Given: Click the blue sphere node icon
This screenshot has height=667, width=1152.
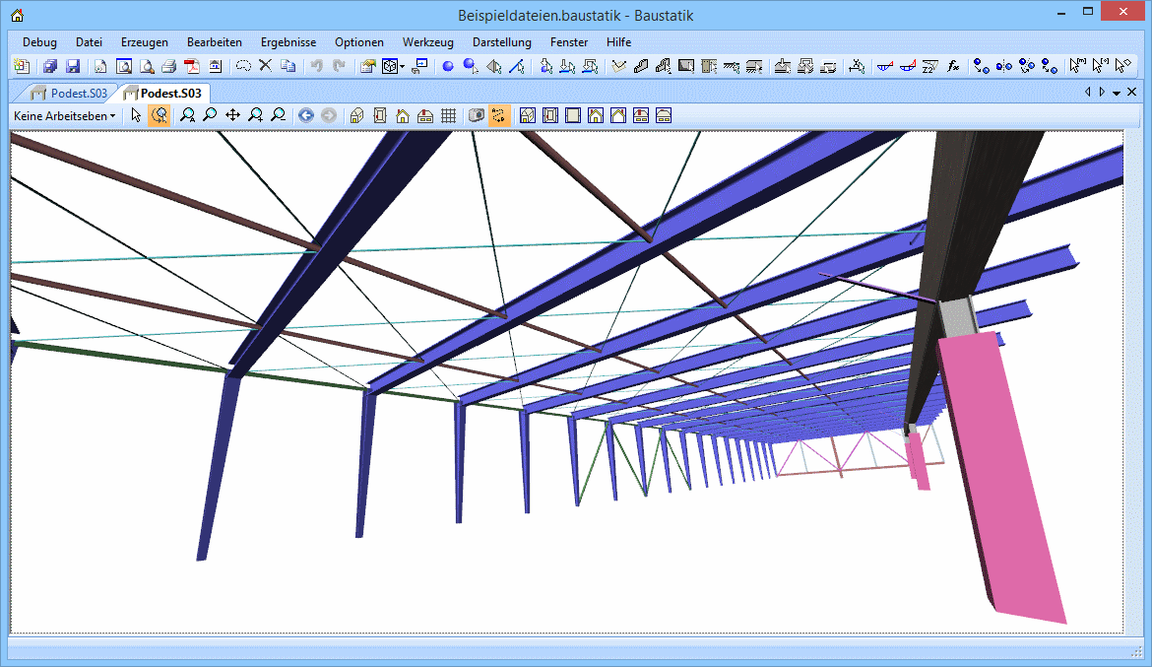Looking at the screenshot, I should tap(447, 67).
